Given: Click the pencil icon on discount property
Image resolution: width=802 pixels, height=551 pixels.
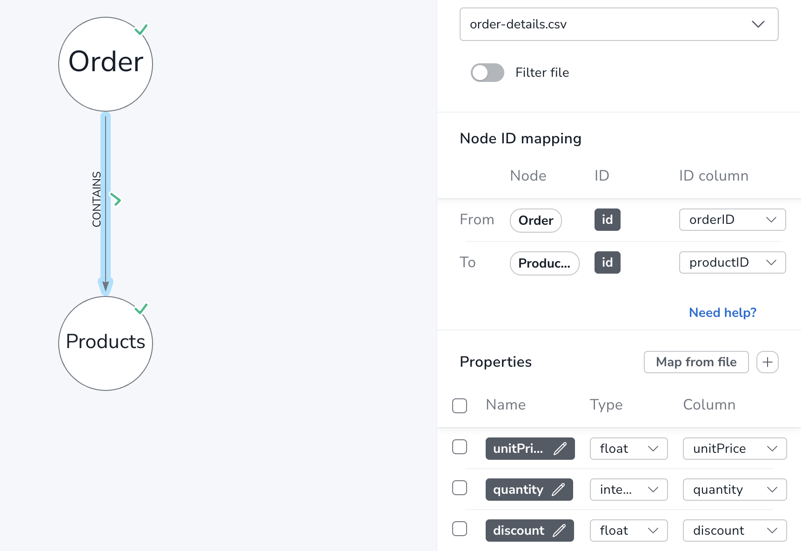Looking at the screenshot, I should [559, 531].
